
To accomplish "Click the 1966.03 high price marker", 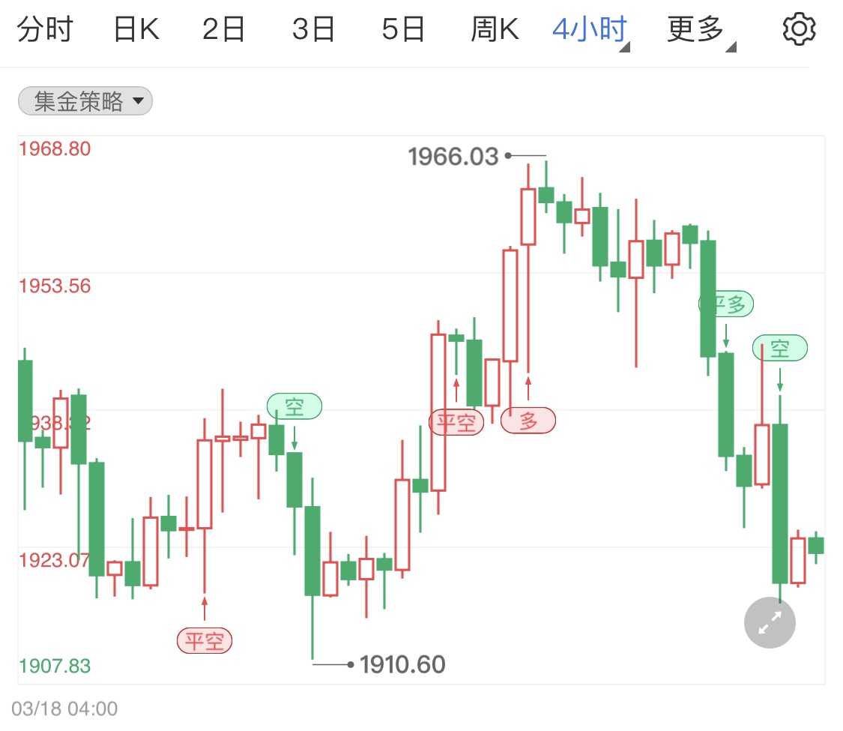I will (453, 156).
